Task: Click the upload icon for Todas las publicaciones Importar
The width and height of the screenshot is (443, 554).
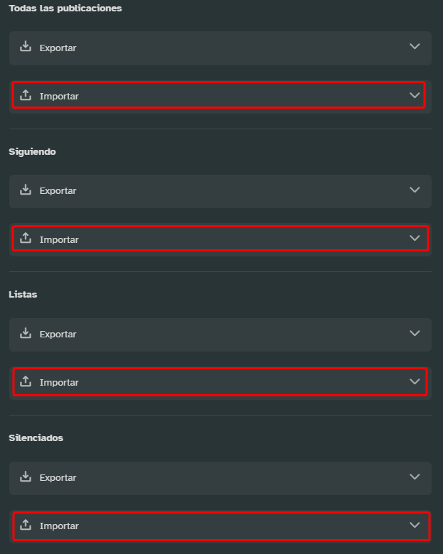Action: click(x=26, y=95)
